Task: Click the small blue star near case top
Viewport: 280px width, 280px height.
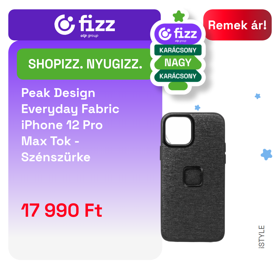Action: pyautogui.click(x=198, y=108)
